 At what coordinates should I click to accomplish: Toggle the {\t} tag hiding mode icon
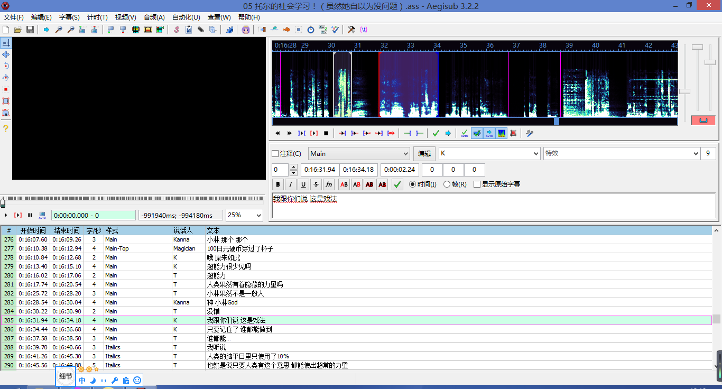click(364, 30)
